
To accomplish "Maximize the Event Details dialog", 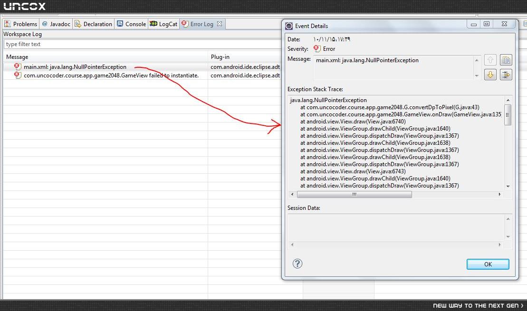I will pyautogui.click(x=486, y=24).
